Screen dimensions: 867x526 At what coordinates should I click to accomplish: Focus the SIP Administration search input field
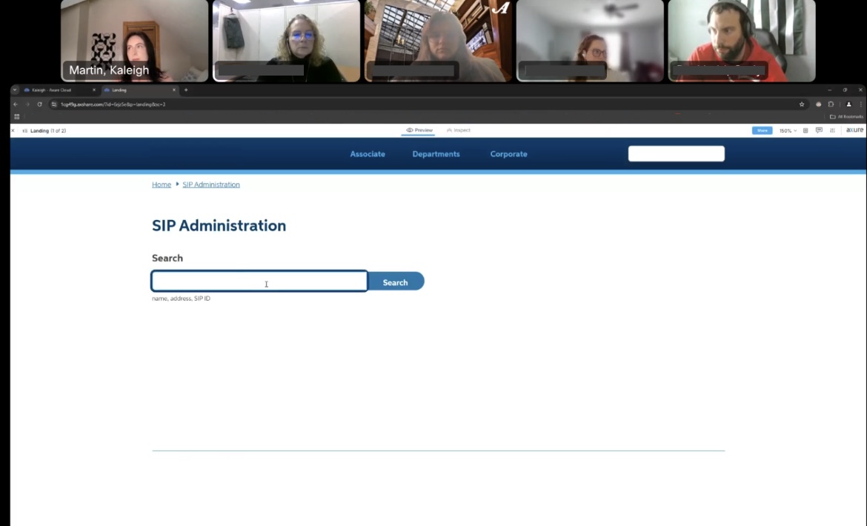pyautogui.click(x=259, y=282)
